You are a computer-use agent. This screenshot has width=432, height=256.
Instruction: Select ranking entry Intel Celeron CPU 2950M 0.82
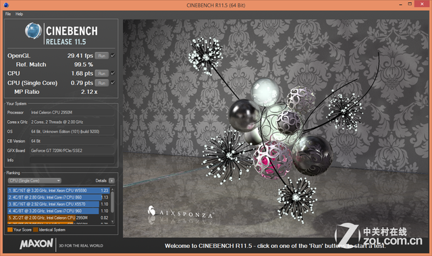59,217
